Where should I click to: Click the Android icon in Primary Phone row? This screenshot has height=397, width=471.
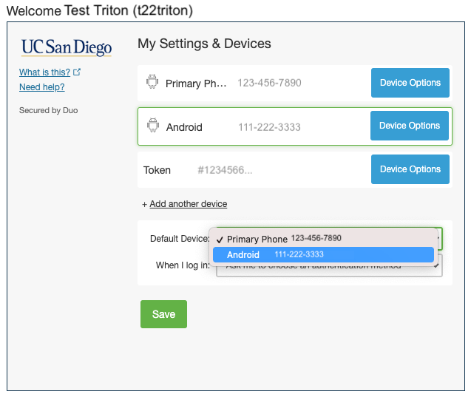click(x=153, y=83)
